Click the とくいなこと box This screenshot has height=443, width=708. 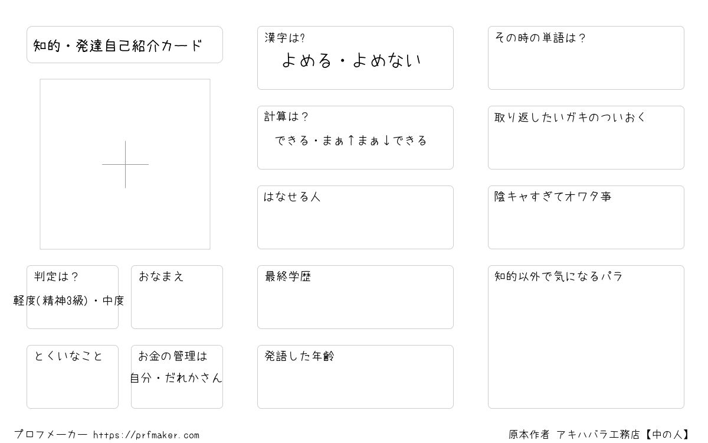(x=73, y=377)
